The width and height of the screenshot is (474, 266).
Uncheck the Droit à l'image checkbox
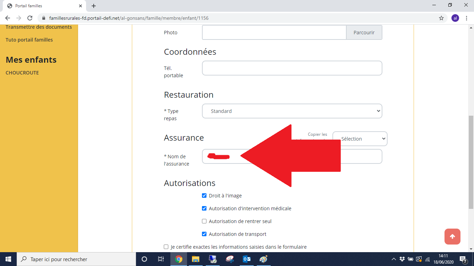[204, 196]
